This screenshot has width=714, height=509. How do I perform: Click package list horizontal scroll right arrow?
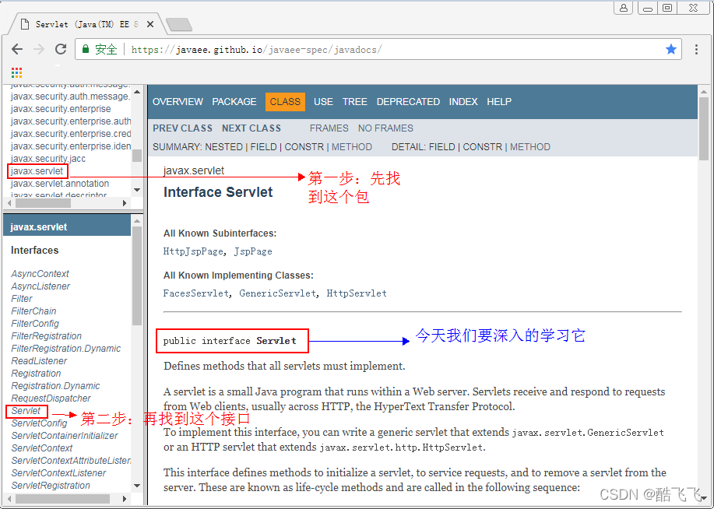(x=125, y=203)
